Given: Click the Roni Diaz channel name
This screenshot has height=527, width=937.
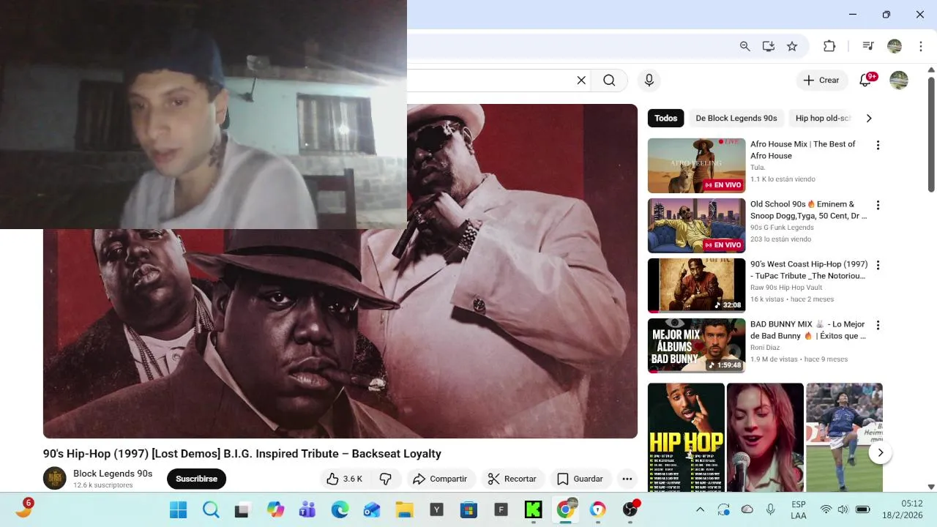Looking at the screenshot, I should (765, 348).
